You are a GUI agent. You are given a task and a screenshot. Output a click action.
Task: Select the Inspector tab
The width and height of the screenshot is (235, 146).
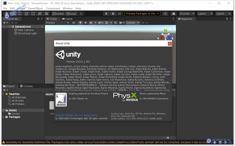click(x=185, y=19)
